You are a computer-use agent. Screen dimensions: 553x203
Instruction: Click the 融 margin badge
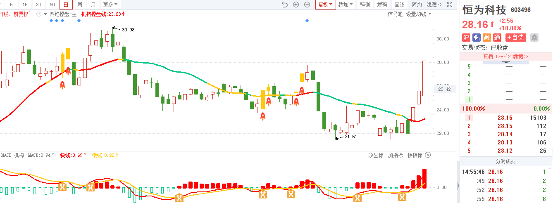click(x=487, y=38)
